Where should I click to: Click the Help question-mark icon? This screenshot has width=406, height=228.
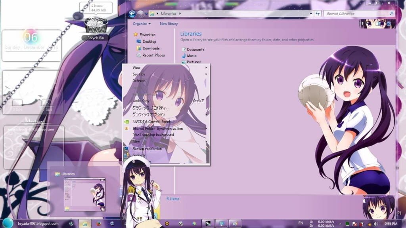[x=389, y=24]
